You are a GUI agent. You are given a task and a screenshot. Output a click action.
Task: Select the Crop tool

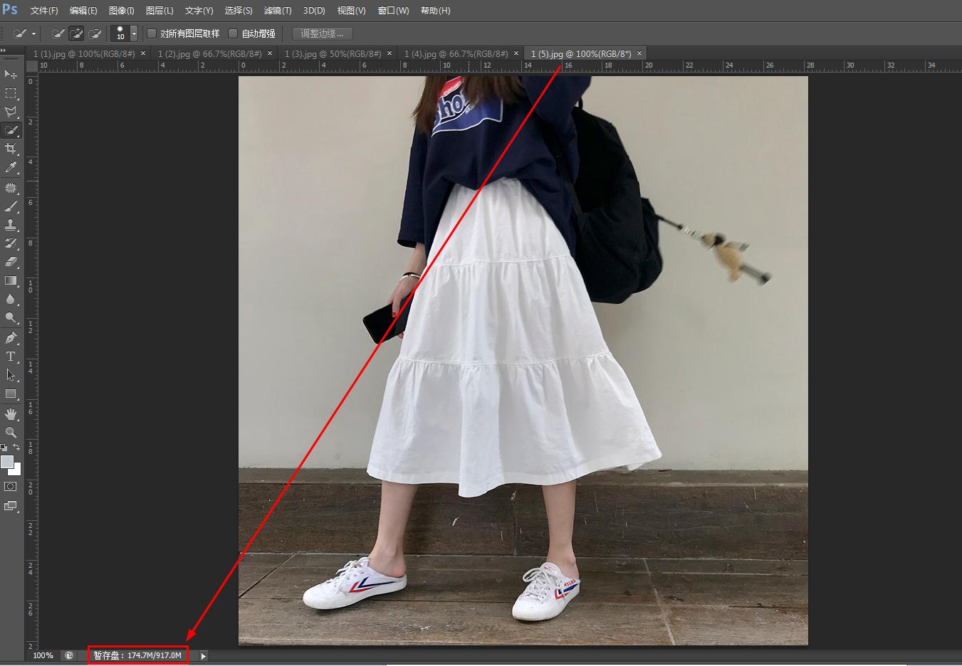[11, 149]
